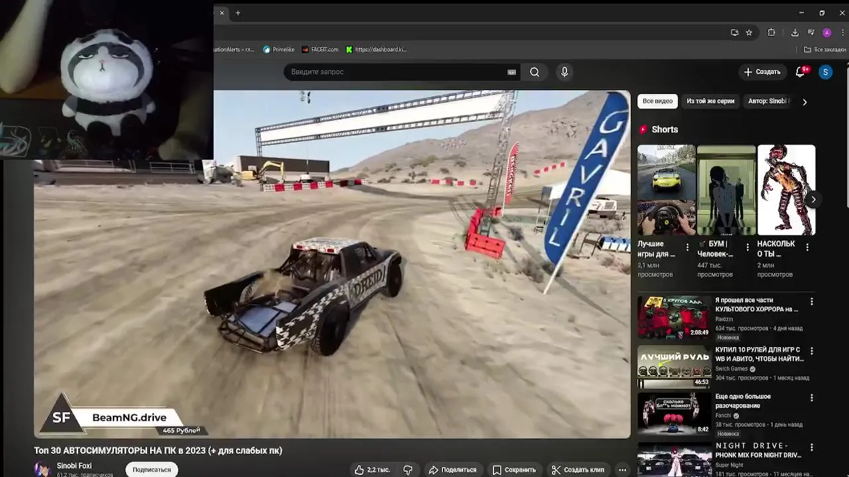Open the Все закладки bookmarks folder
849x477 pixels.
click(825, 50)
